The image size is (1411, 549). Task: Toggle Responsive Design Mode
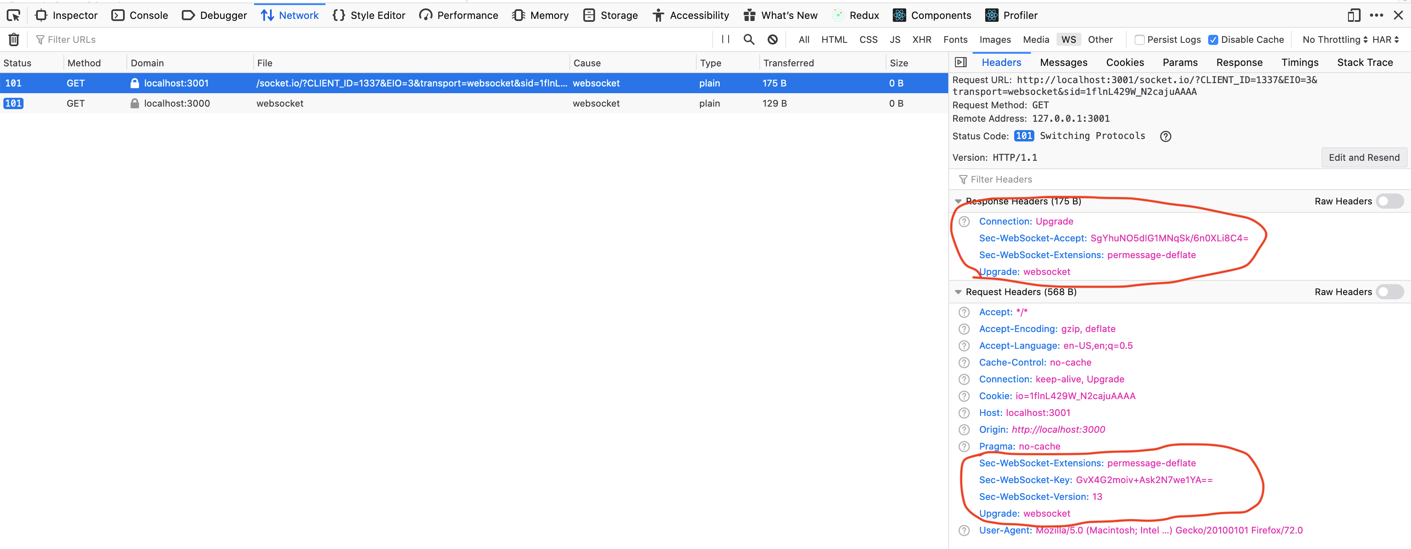pyautogui.click(x=1353, y=15)
